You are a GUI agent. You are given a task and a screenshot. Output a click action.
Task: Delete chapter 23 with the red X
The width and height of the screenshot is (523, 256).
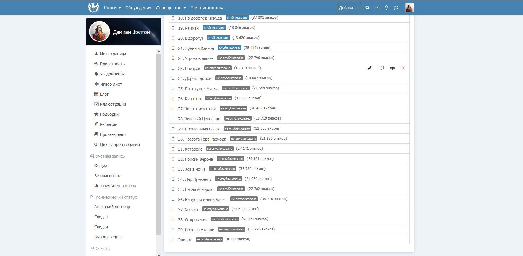click(404, 68)
